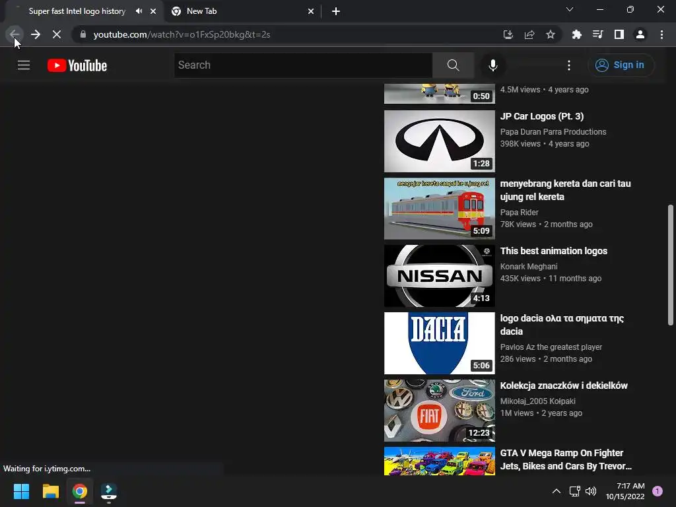This screenshot has height=507, width=676.
Task: Click the network status tray icon
Action: pos(575,491)
